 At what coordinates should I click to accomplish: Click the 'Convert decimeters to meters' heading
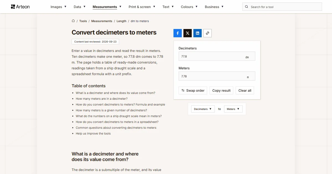pos(114,32)
